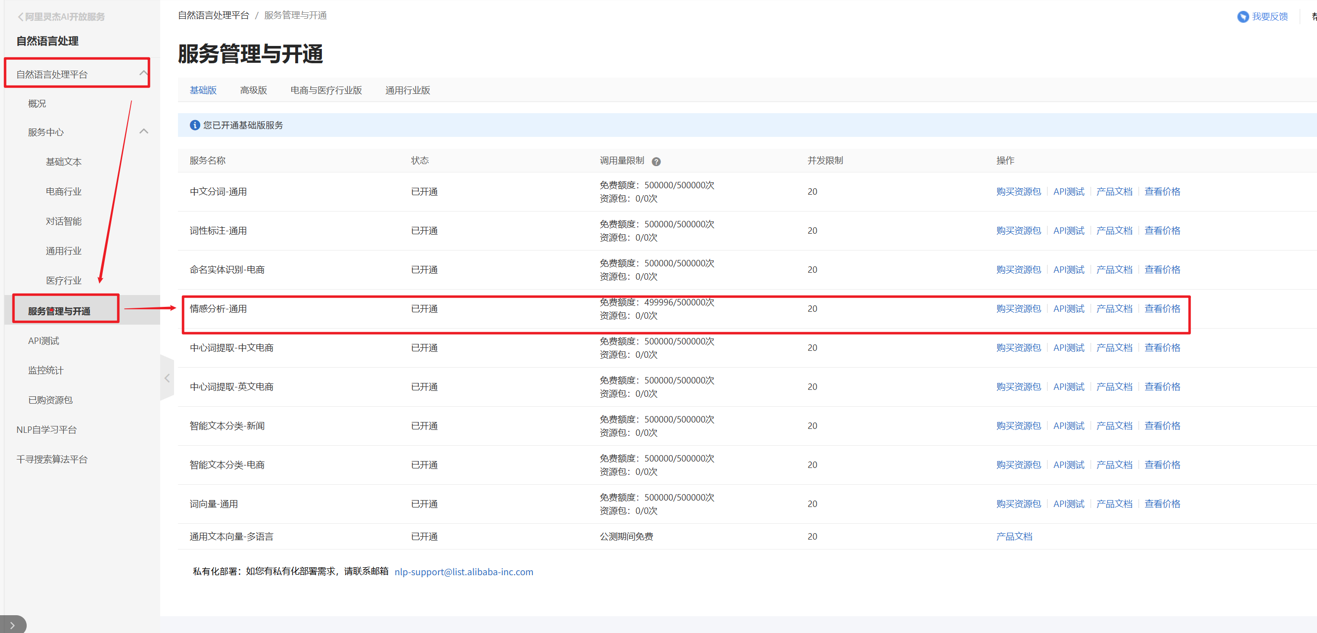This screenshot has width=1317, height=633.
Task: Click the info icon in the blue notice bar
Action: pos(194,125)
